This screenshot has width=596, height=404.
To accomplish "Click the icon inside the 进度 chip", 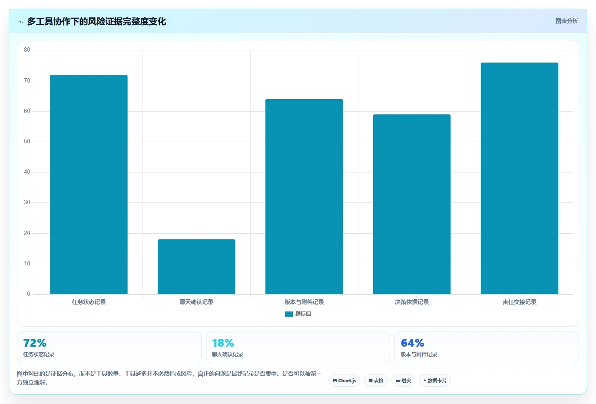I will 398,381.
